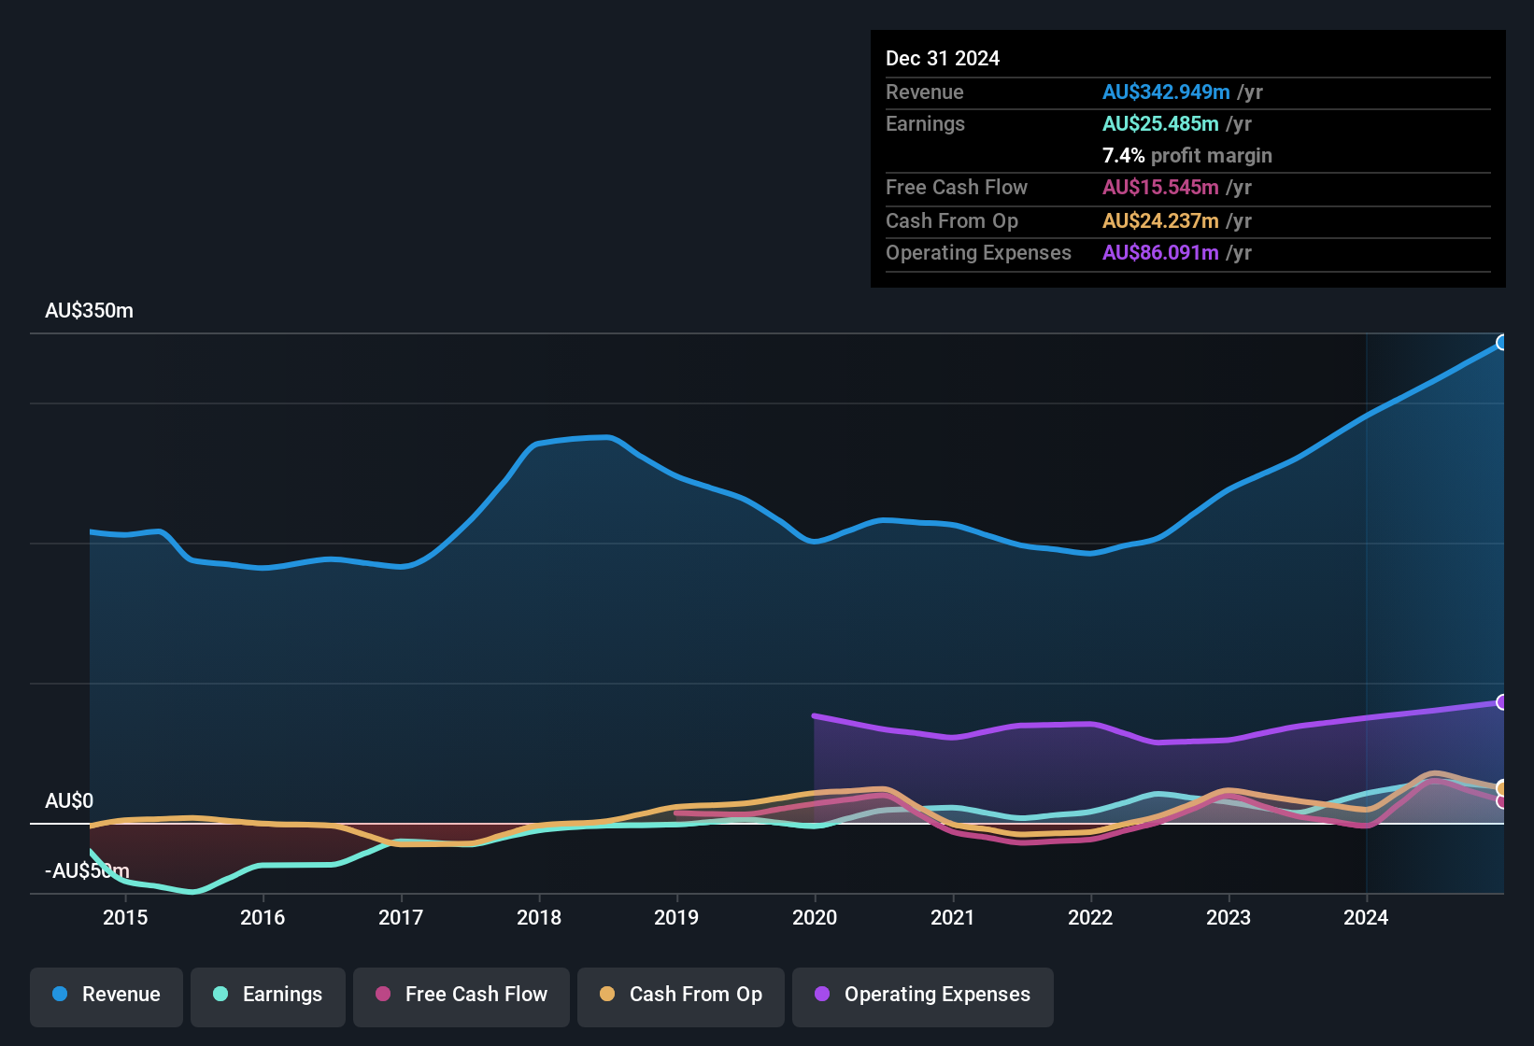
Task: Expand the Cash From Op legend item
Action: pos(680,995)
